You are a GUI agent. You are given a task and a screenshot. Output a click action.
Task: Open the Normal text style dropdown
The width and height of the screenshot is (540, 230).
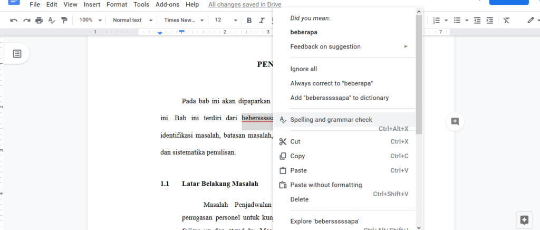[132, 20]
